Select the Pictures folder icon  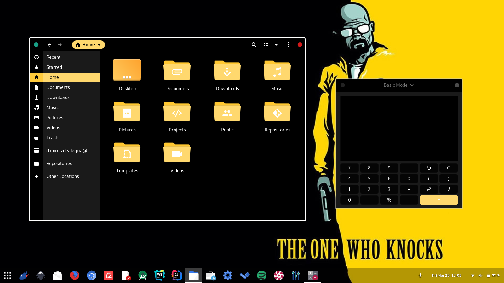pyautogui.click(x=127, y=111)
